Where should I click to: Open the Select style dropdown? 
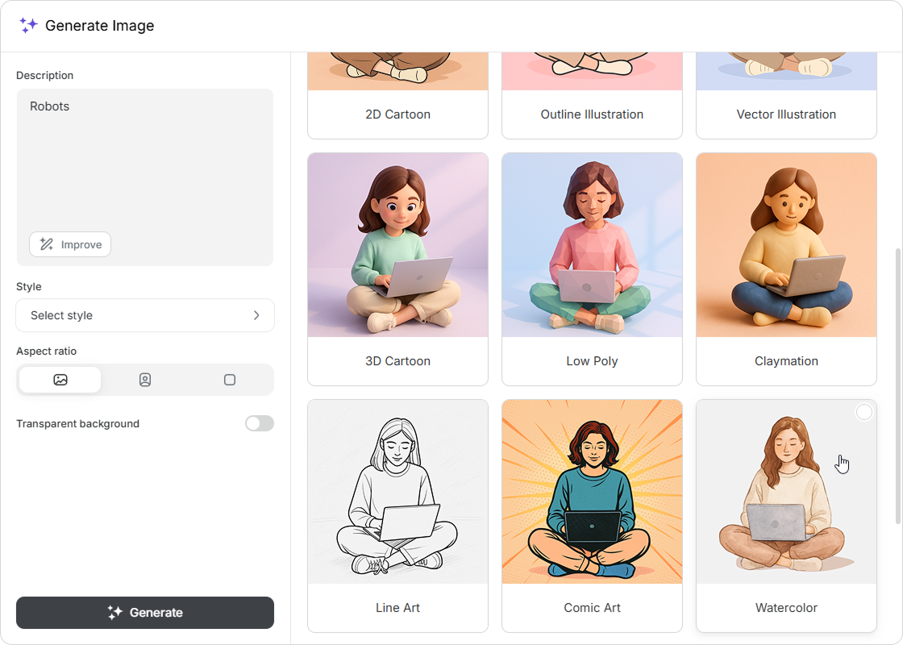tap(145, 315)
